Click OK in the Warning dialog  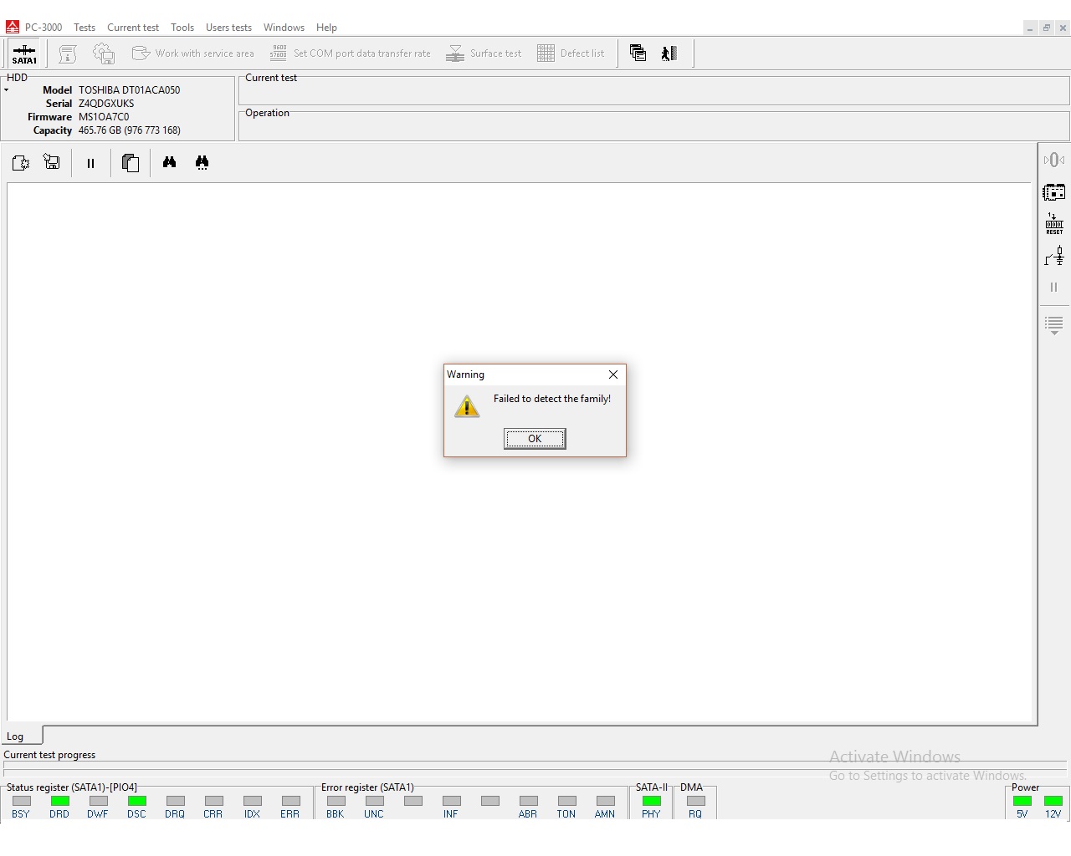[x=535, y=439]
